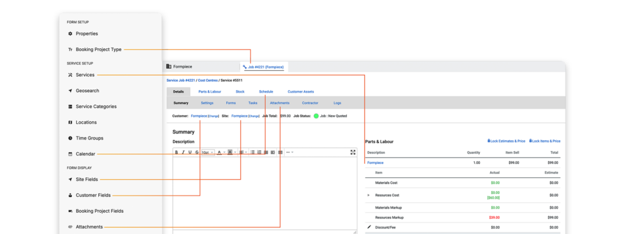Toggle underline formatting in editor toolbar
The image size is (624, 234).
click(190, 152)
